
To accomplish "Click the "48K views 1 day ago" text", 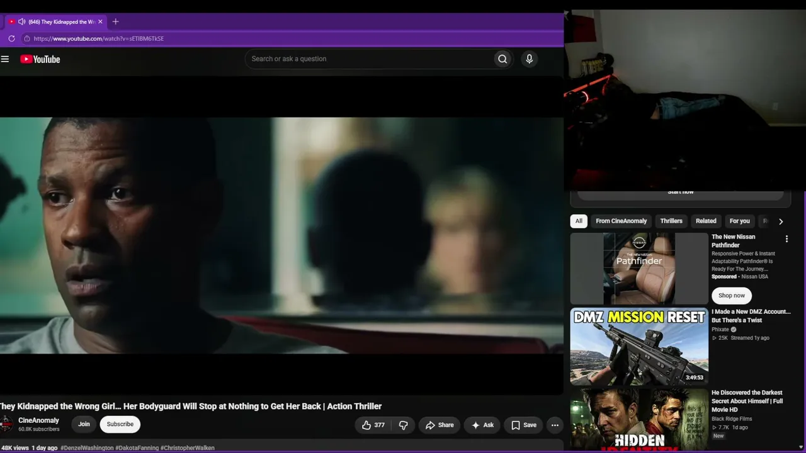I will click(28, 448).
